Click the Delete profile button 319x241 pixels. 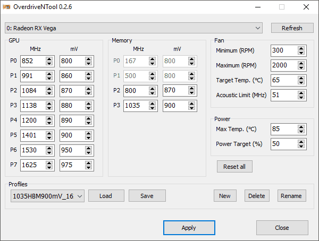point(257,196)
